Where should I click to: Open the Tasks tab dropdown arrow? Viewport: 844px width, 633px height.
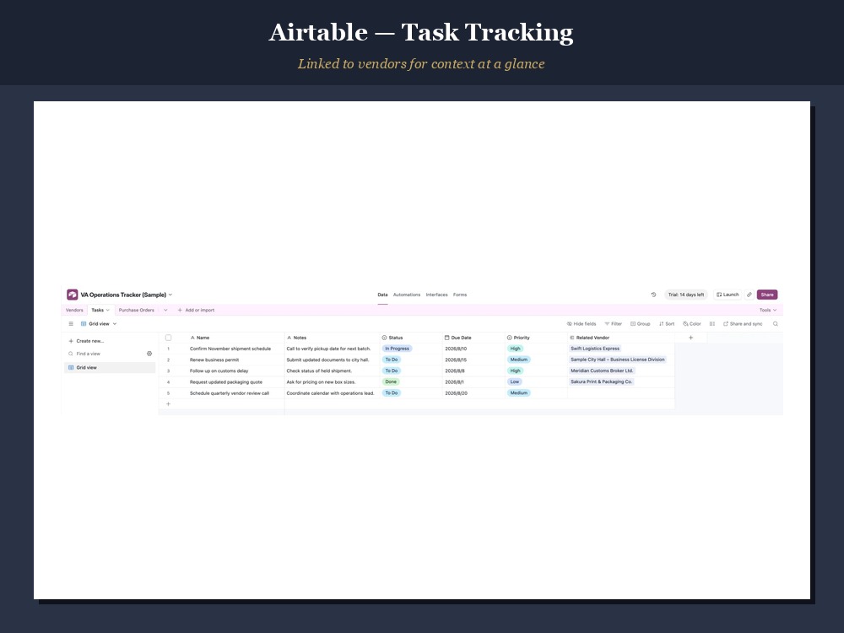point(108,310)
